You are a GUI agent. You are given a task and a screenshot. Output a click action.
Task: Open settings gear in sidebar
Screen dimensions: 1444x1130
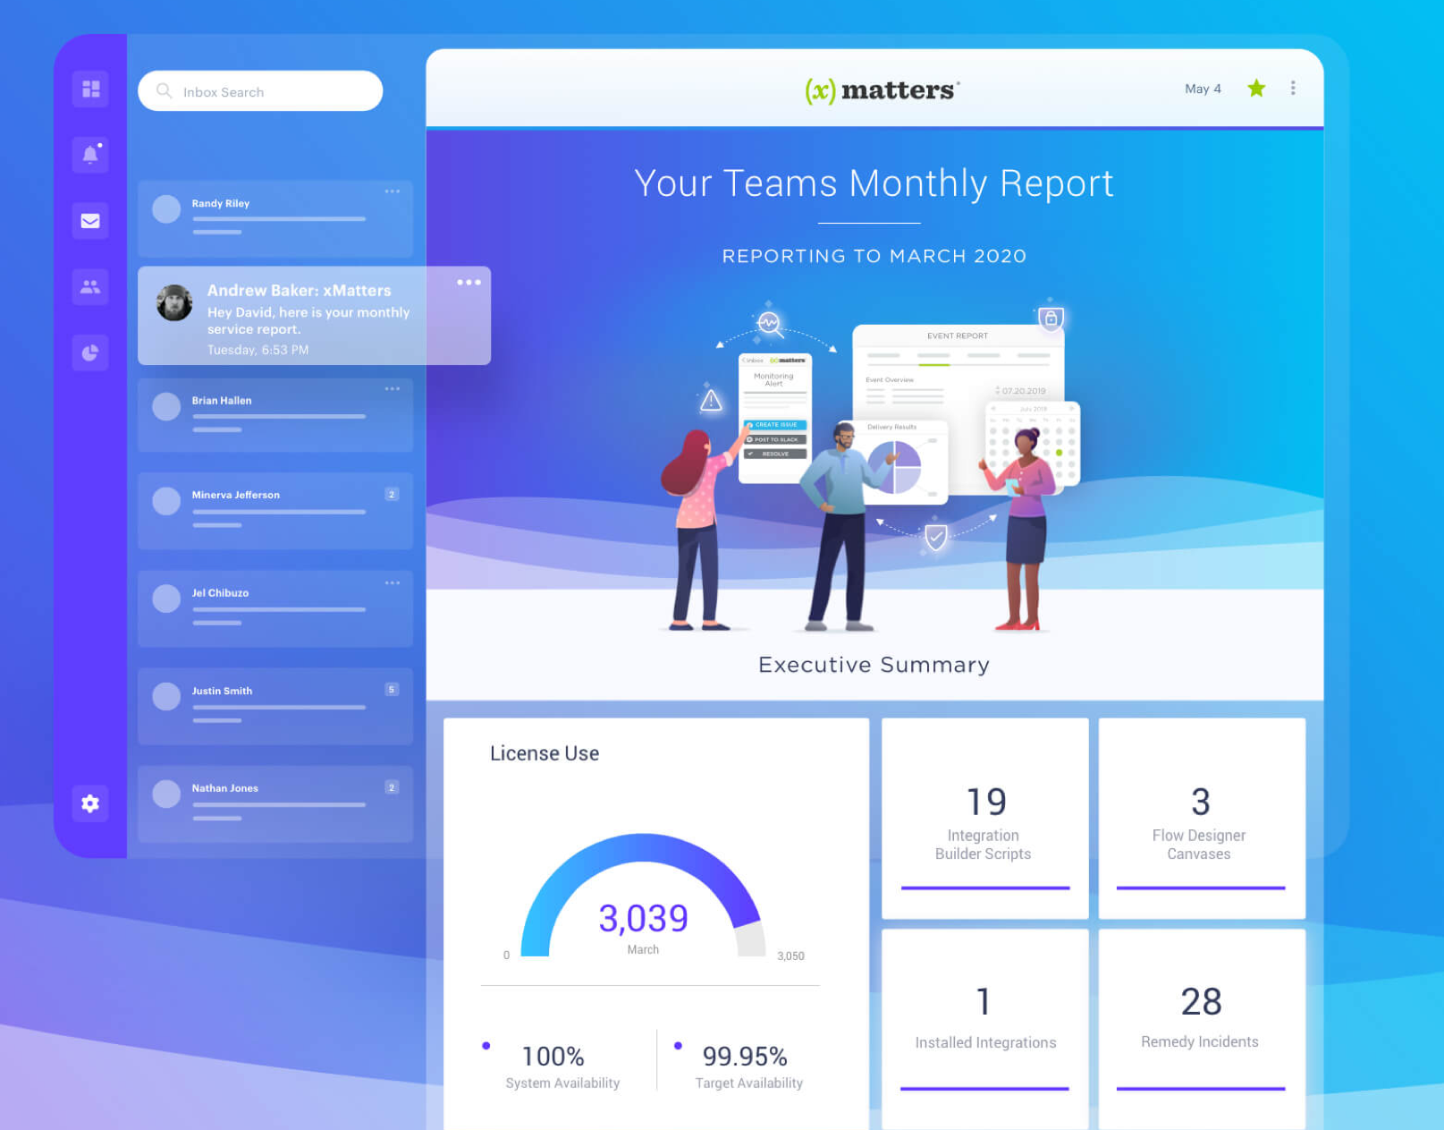click(x=90, y=803)
